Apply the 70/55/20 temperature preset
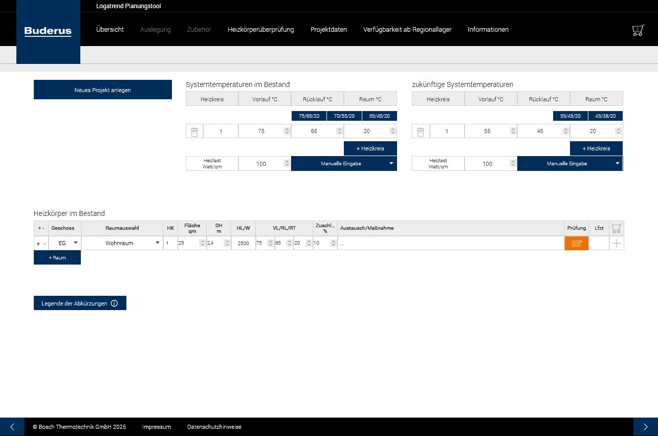The image size is (658, 436). pyautogui.click(x=344, y=116)
